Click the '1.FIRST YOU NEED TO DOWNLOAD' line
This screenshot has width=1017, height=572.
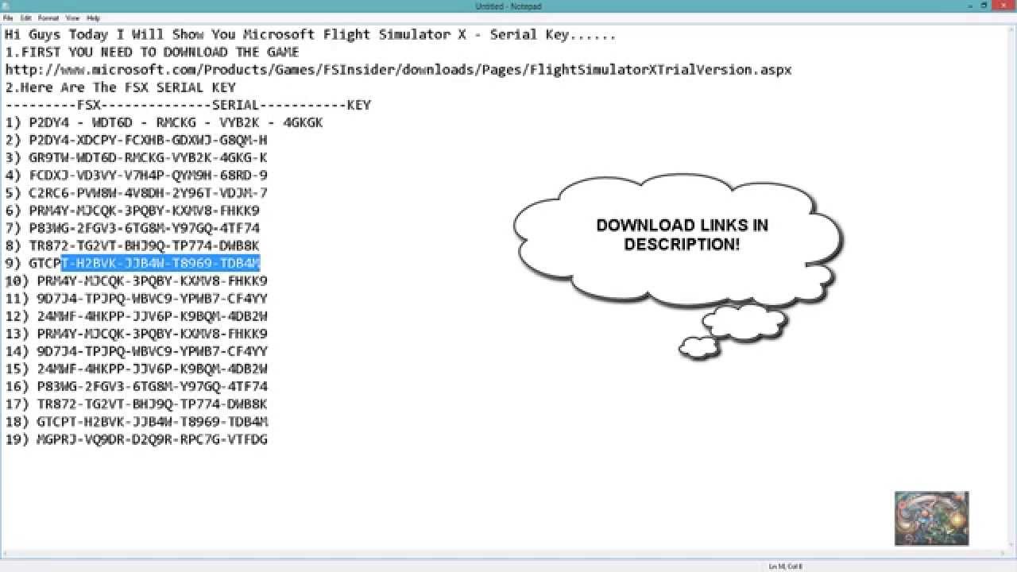(152, 52)
